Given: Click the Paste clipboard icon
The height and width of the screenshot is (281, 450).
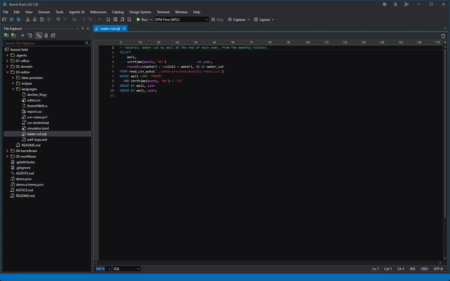Looking at the screenshot, I should (42, 19).
